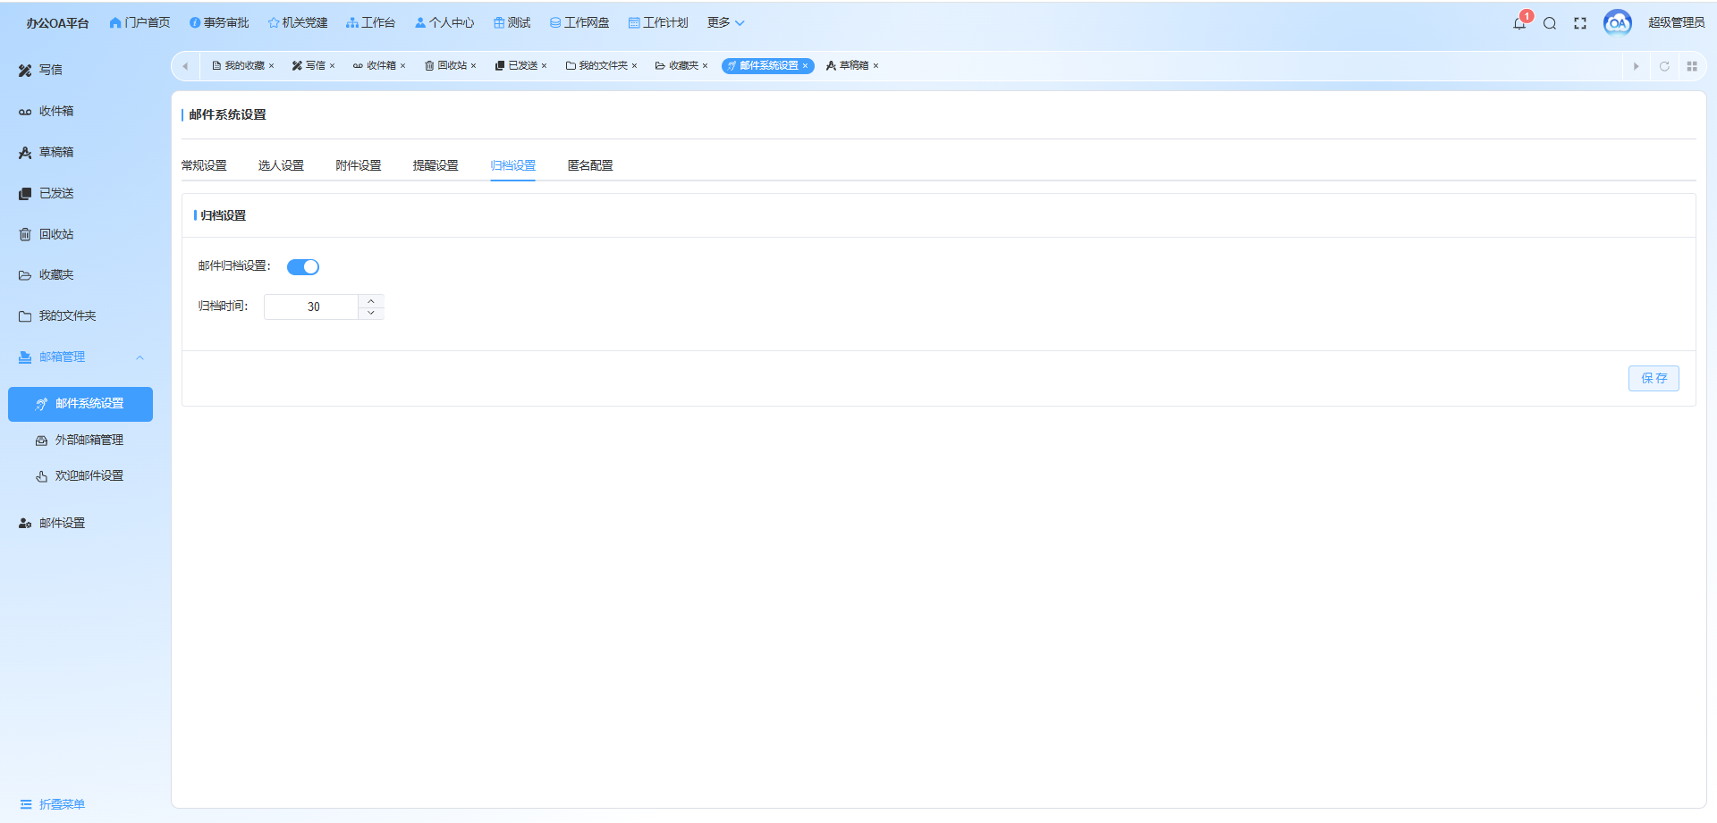
Task: Close the 我的收藏 page tab
Action: pos(272,66)
